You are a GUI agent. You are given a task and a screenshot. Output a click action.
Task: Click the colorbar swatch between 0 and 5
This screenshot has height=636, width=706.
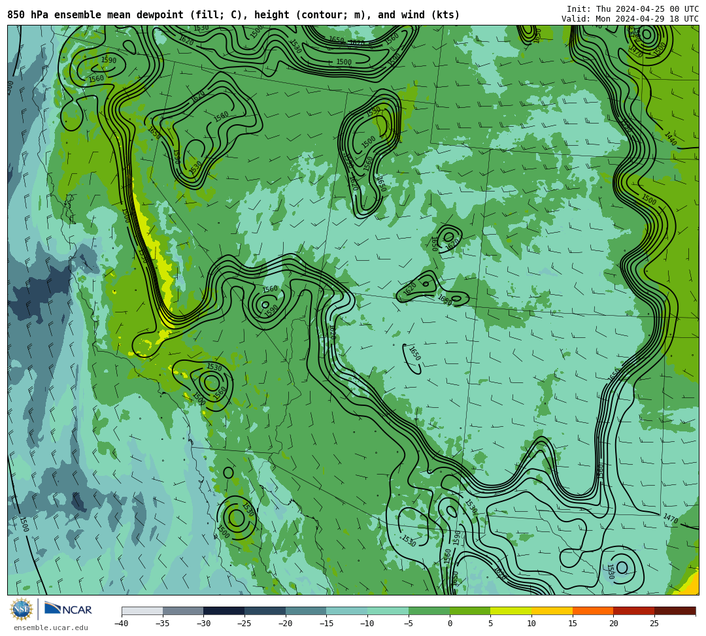470,611
